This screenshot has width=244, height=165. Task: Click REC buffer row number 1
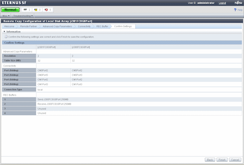[x=19, y=99]
